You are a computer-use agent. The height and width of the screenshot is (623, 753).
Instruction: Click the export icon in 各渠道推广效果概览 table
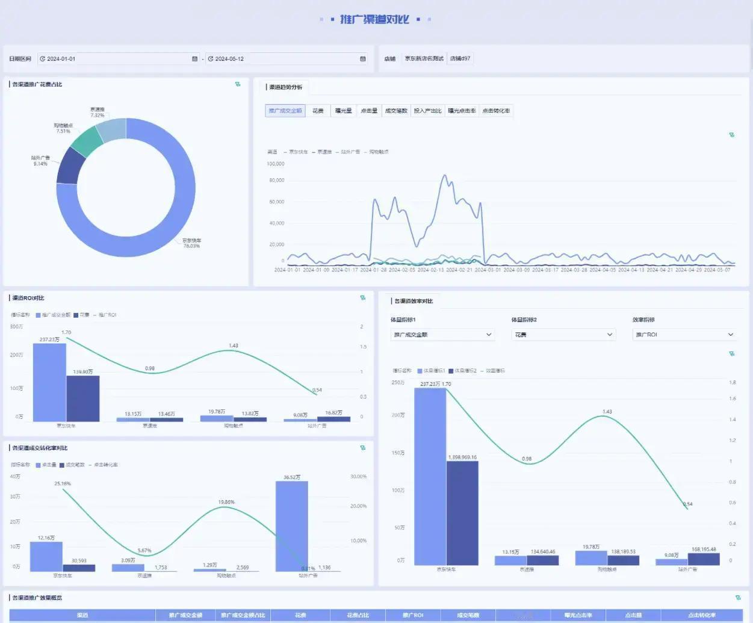[738, 598]
